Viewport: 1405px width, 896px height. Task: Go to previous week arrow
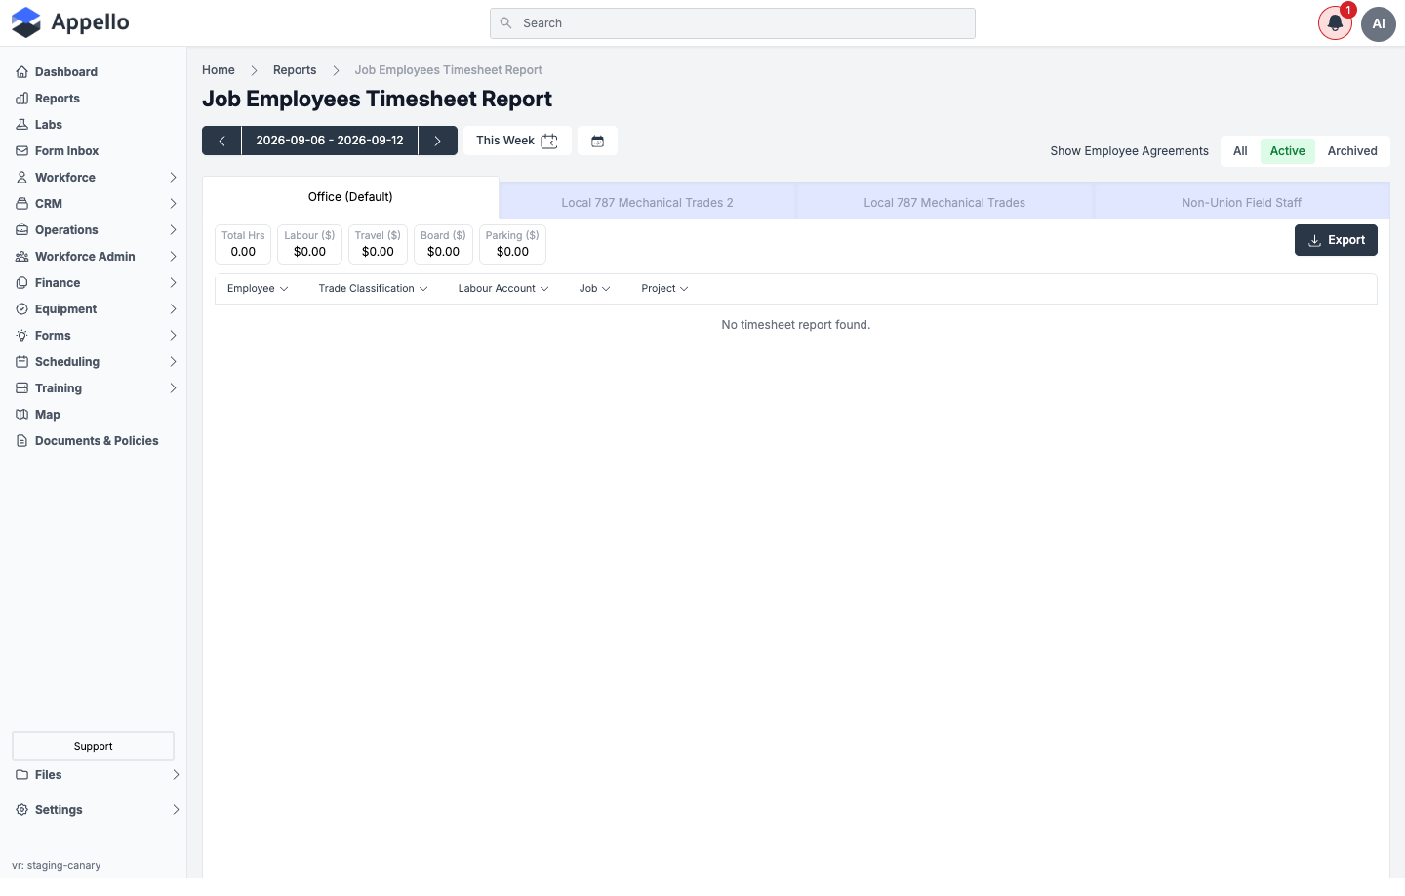coord(221,141)
